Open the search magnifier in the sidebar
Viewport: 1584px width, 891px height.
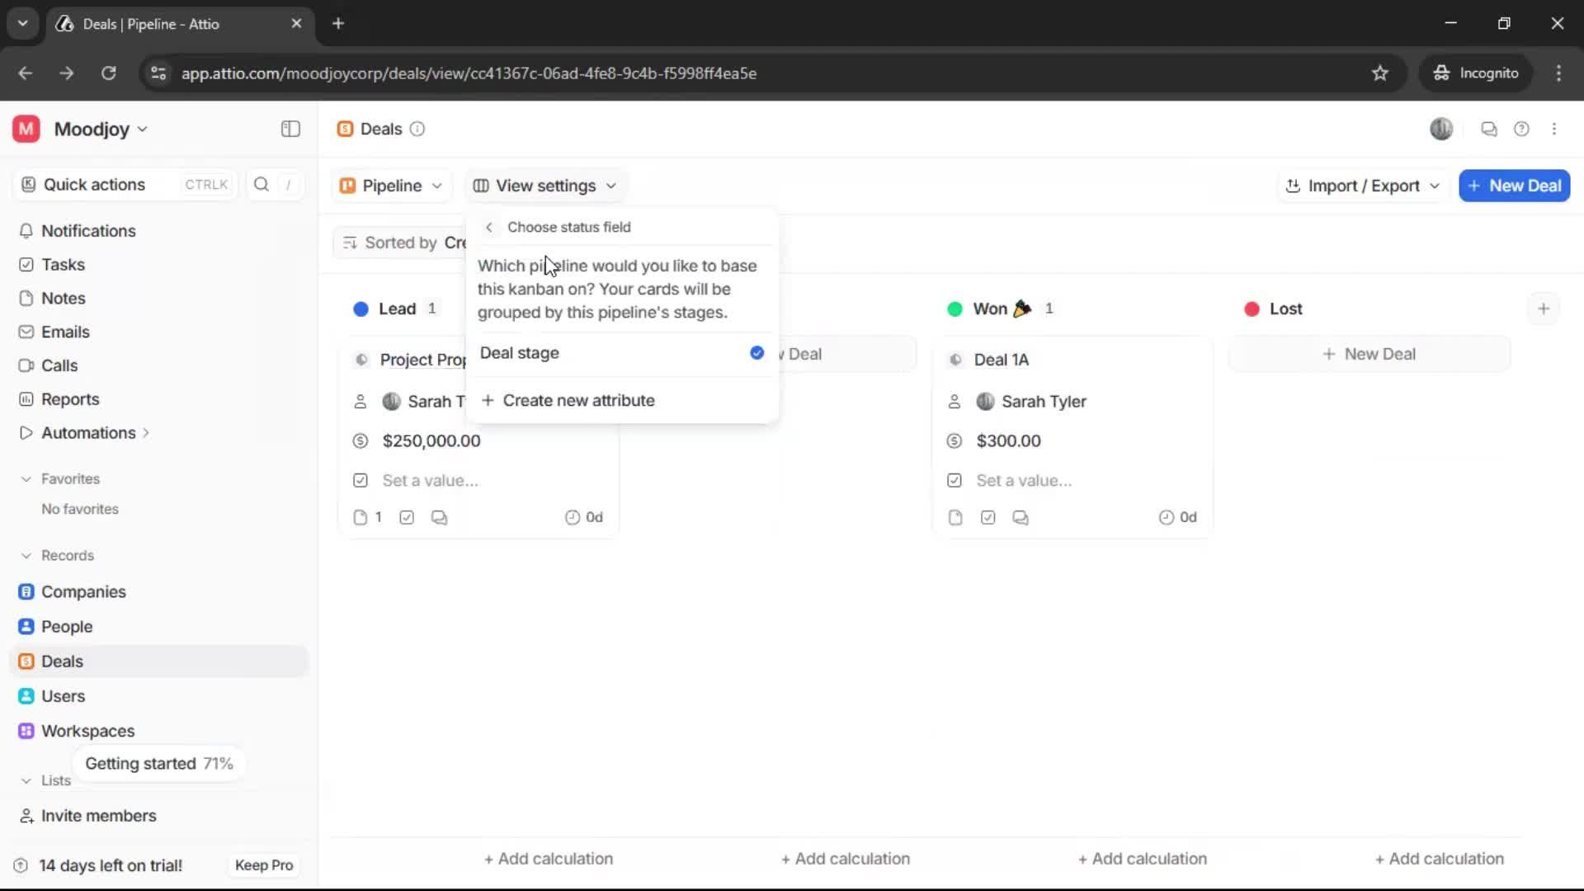tap(261, 185)
